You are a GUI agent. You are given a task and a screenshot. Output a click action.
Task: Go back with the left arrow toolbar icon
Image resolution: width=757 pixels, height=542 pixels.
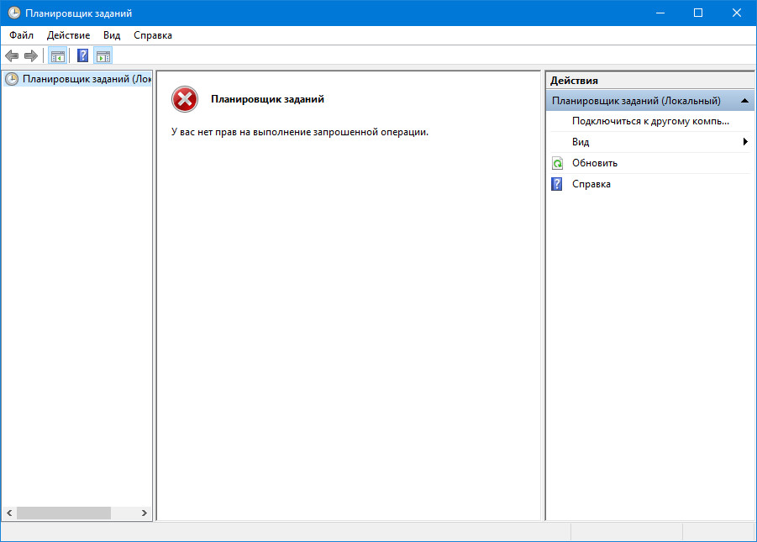click(x=12, y=56)
